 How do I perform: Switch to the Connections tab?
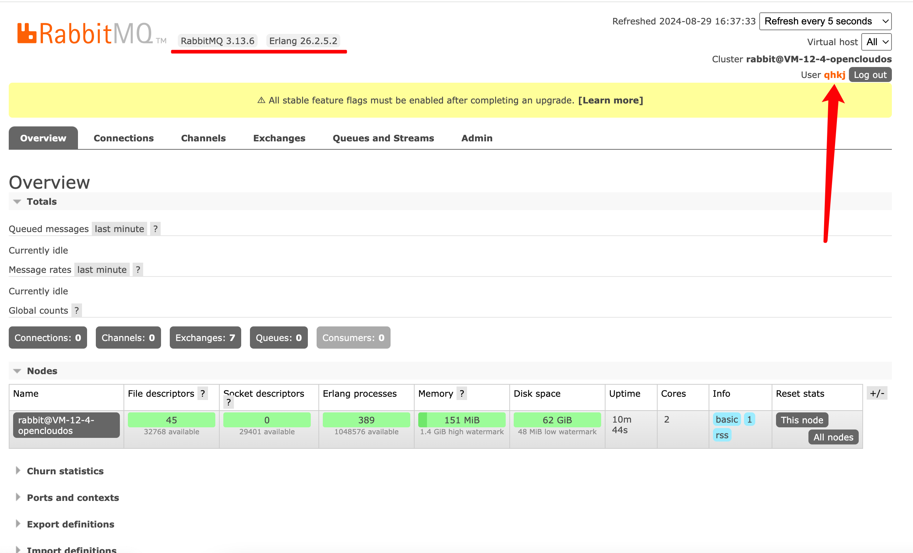tap(124, 138)
